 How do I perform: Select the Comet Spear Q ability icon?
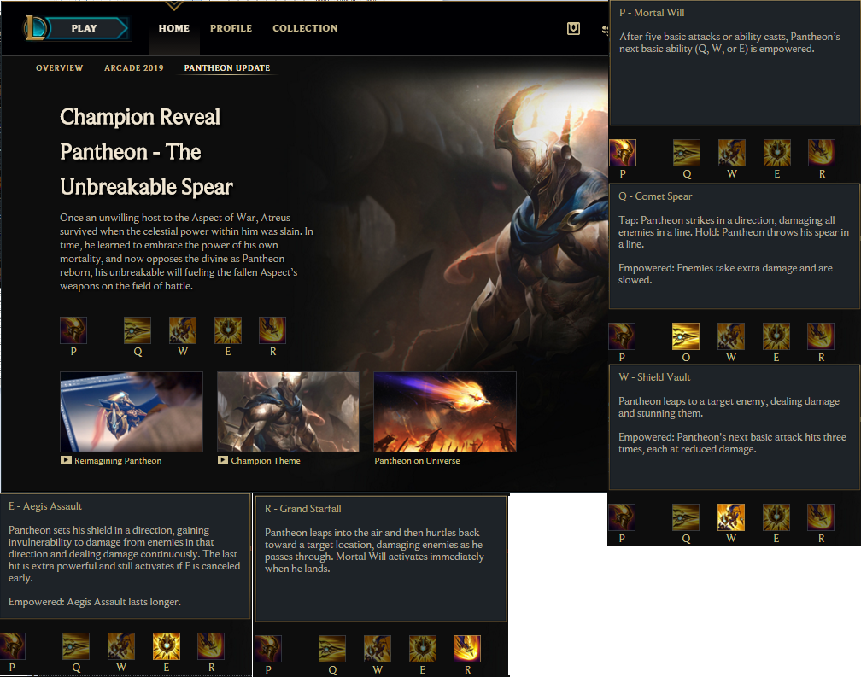click(138, 330)
